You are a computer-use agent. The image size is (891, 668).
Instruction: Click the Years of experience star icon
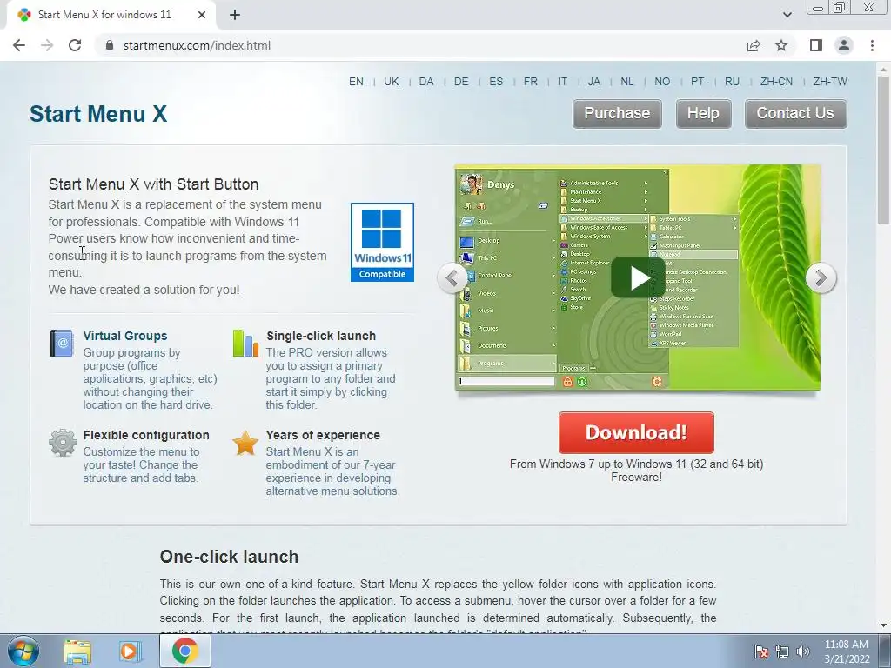pyautogui.click(x=245, y=443)
